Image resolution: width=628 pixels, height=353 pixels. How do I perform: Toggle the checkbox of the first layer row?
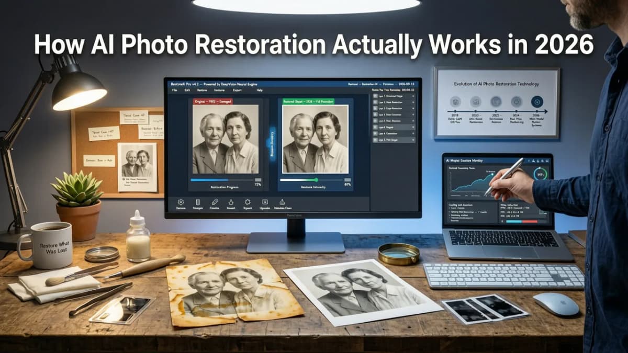[x=375, y=96]
